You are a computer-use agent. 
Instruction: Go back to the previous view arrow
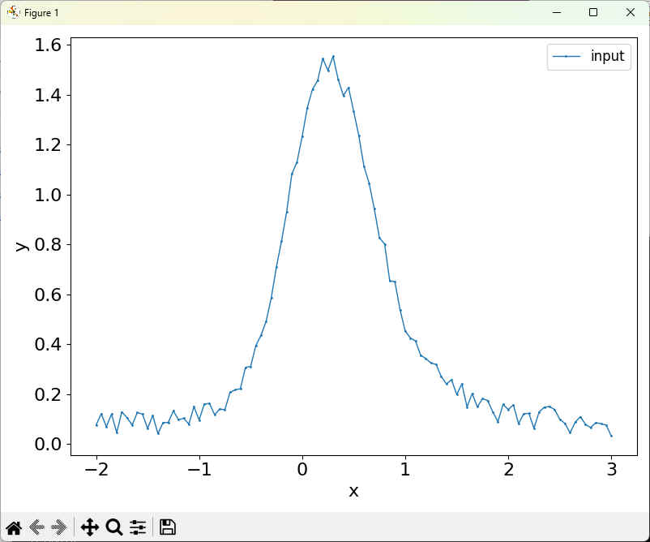coord(37,527)
